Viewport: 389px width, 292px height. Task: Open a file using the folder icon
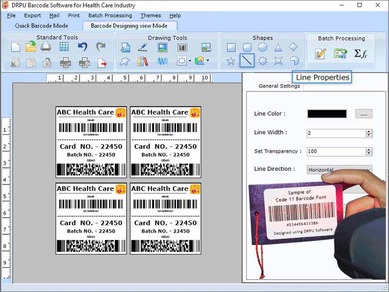click(x=30, y=46)
